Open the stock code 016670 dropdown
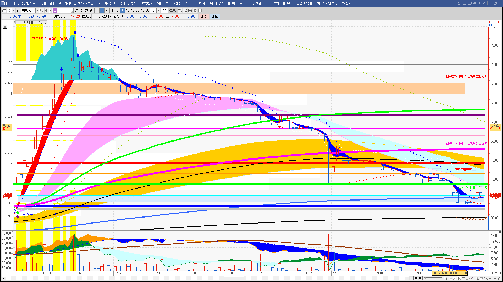Image resolution: width=503 pixels, height=282 pixels. pos(37,10)
